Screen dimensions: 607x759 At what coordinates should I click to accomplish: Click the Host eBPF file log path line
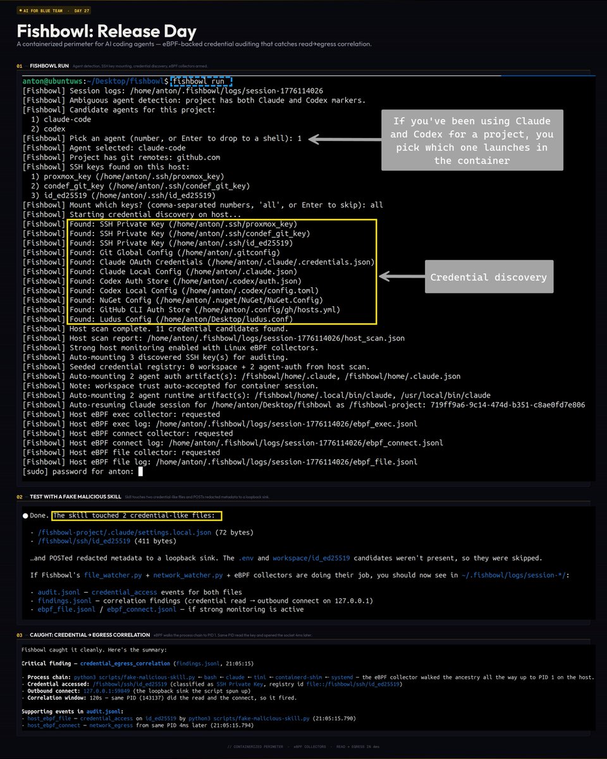[219, 461]
